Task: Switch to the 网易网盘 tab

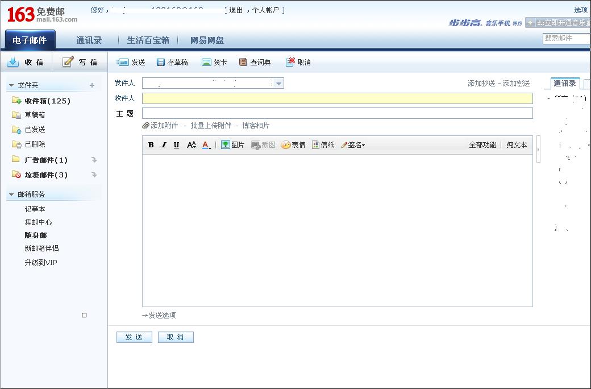Action: pos(207,40)
